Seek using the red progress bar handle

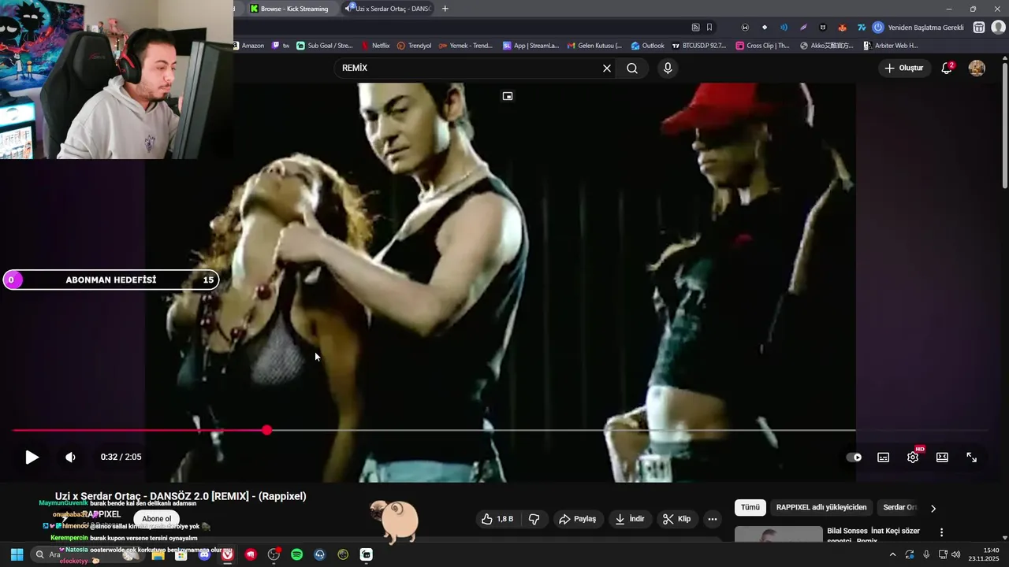tap(267, 430)
